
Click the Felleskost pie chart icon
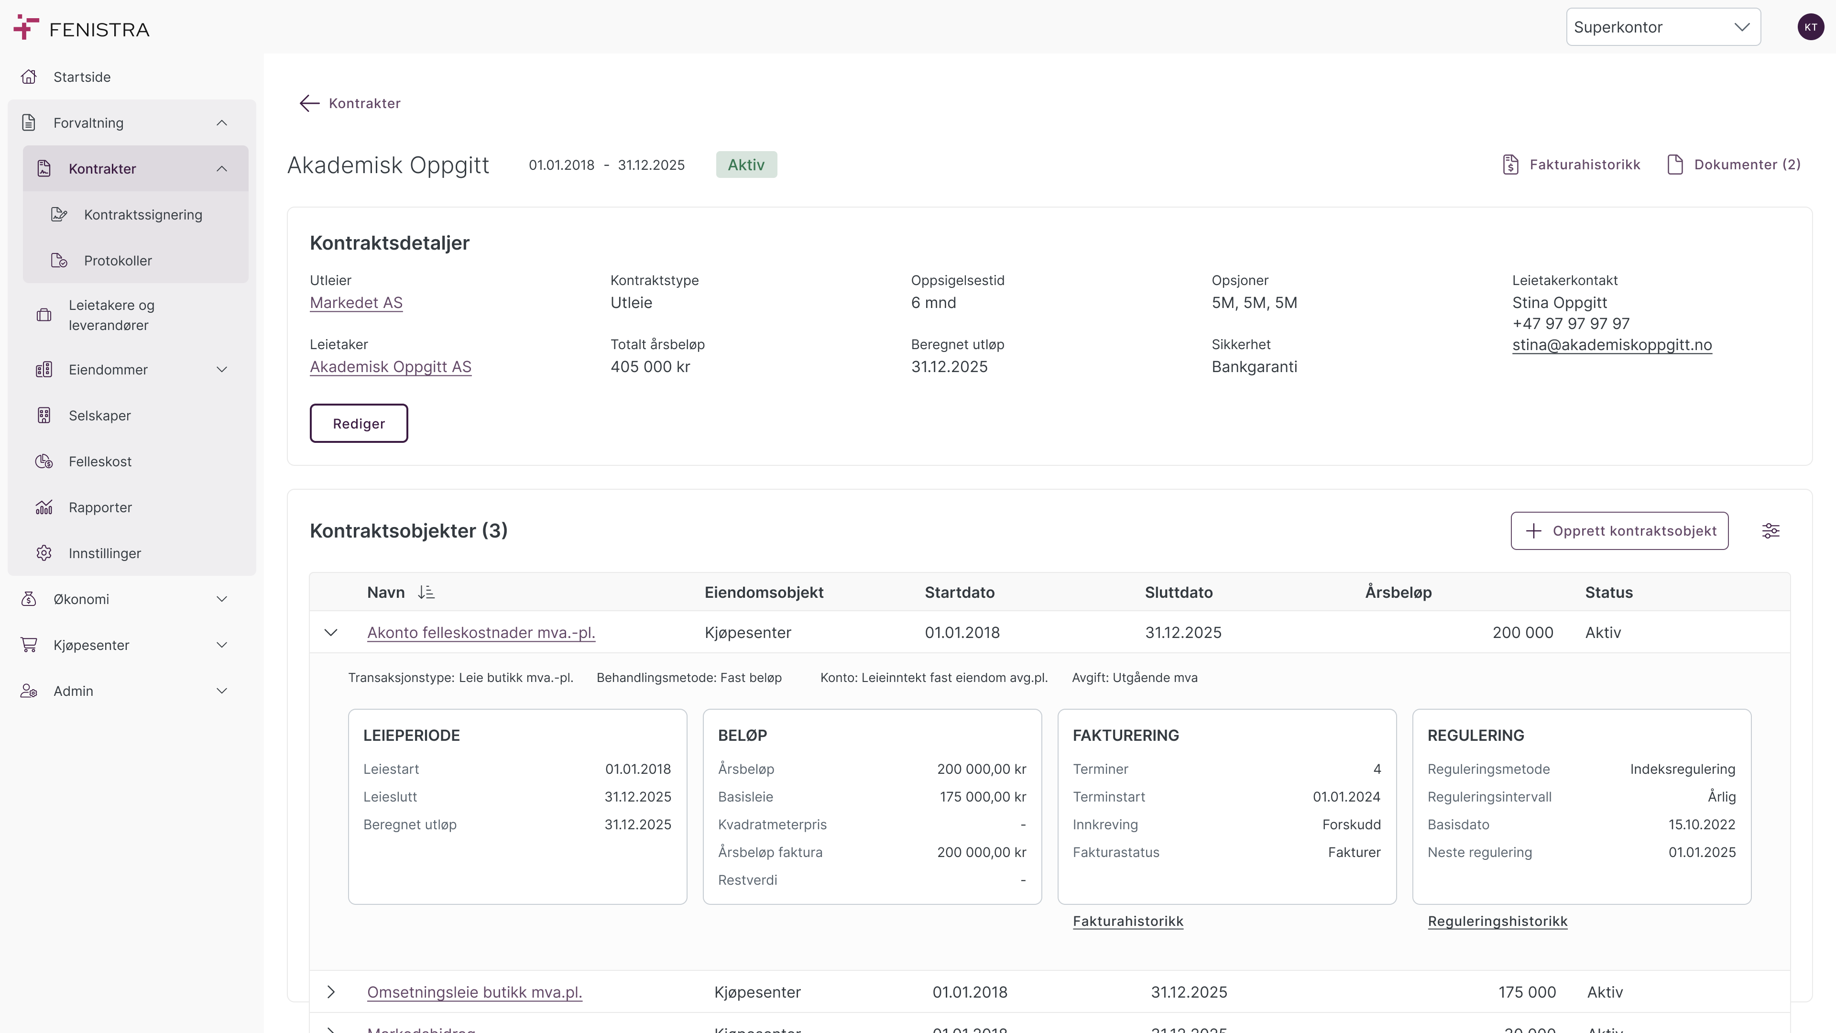point(44,461)
